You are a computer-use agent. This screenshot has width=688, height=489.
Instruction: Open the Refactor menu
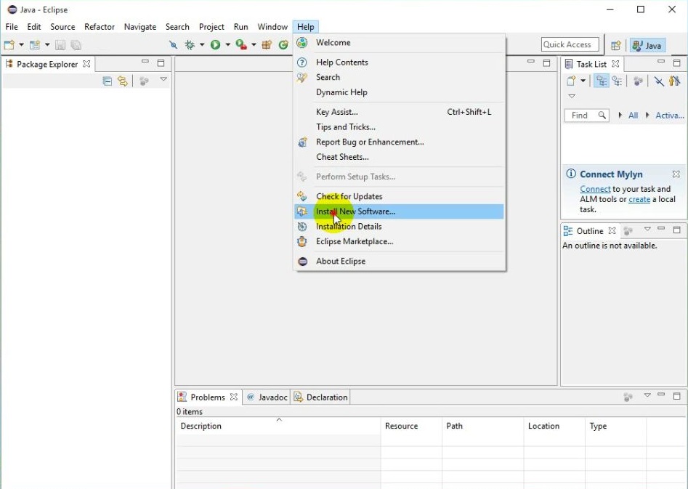click(100, 27)
